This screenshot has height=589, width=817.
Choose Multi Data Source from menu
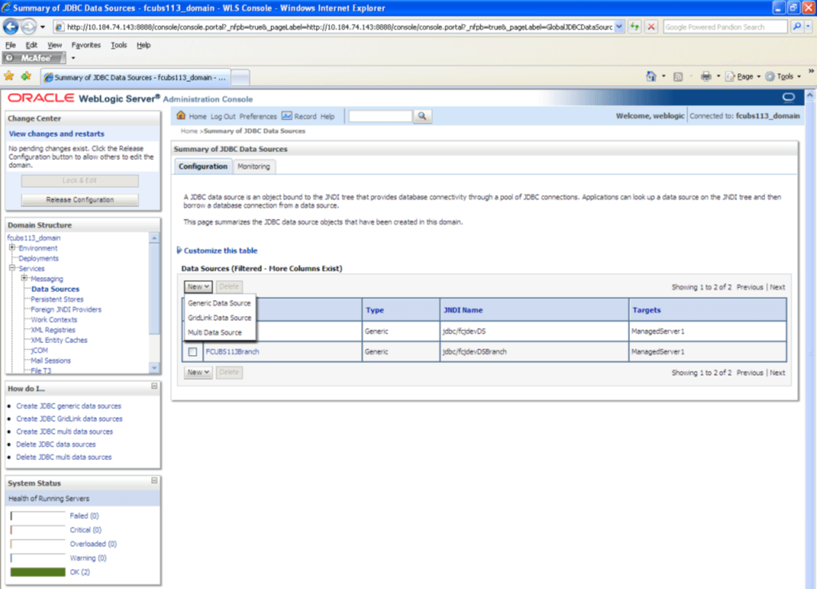pos(215,332)
